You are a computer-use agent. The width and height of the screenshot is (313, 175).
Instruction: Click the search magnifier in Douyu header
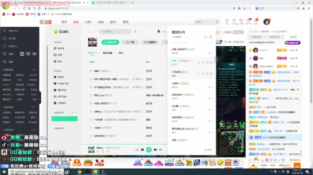pyautogui.click(x=217, y=22)
